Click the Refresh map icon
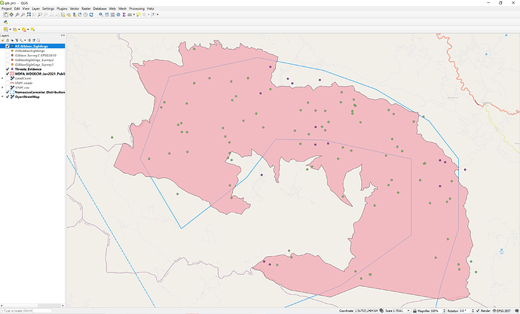Image resolution: width=520 pixels, height=314 pixels. pos(91,14)
